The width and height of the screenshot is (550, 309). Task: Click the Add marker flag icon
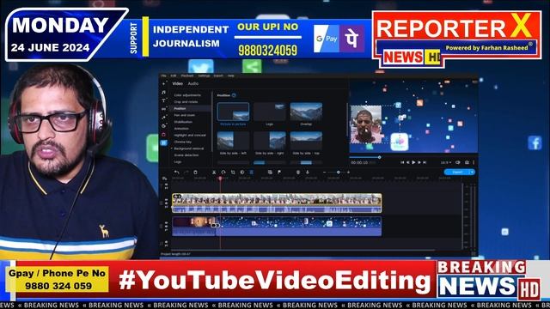pyautogui.click(x=279, y=173)
